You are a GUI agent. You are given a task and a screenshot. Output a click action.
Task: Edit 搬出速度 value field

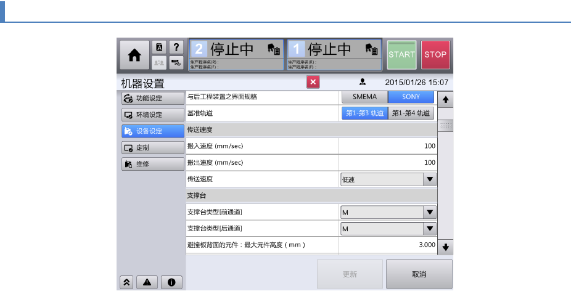(388, 162)
